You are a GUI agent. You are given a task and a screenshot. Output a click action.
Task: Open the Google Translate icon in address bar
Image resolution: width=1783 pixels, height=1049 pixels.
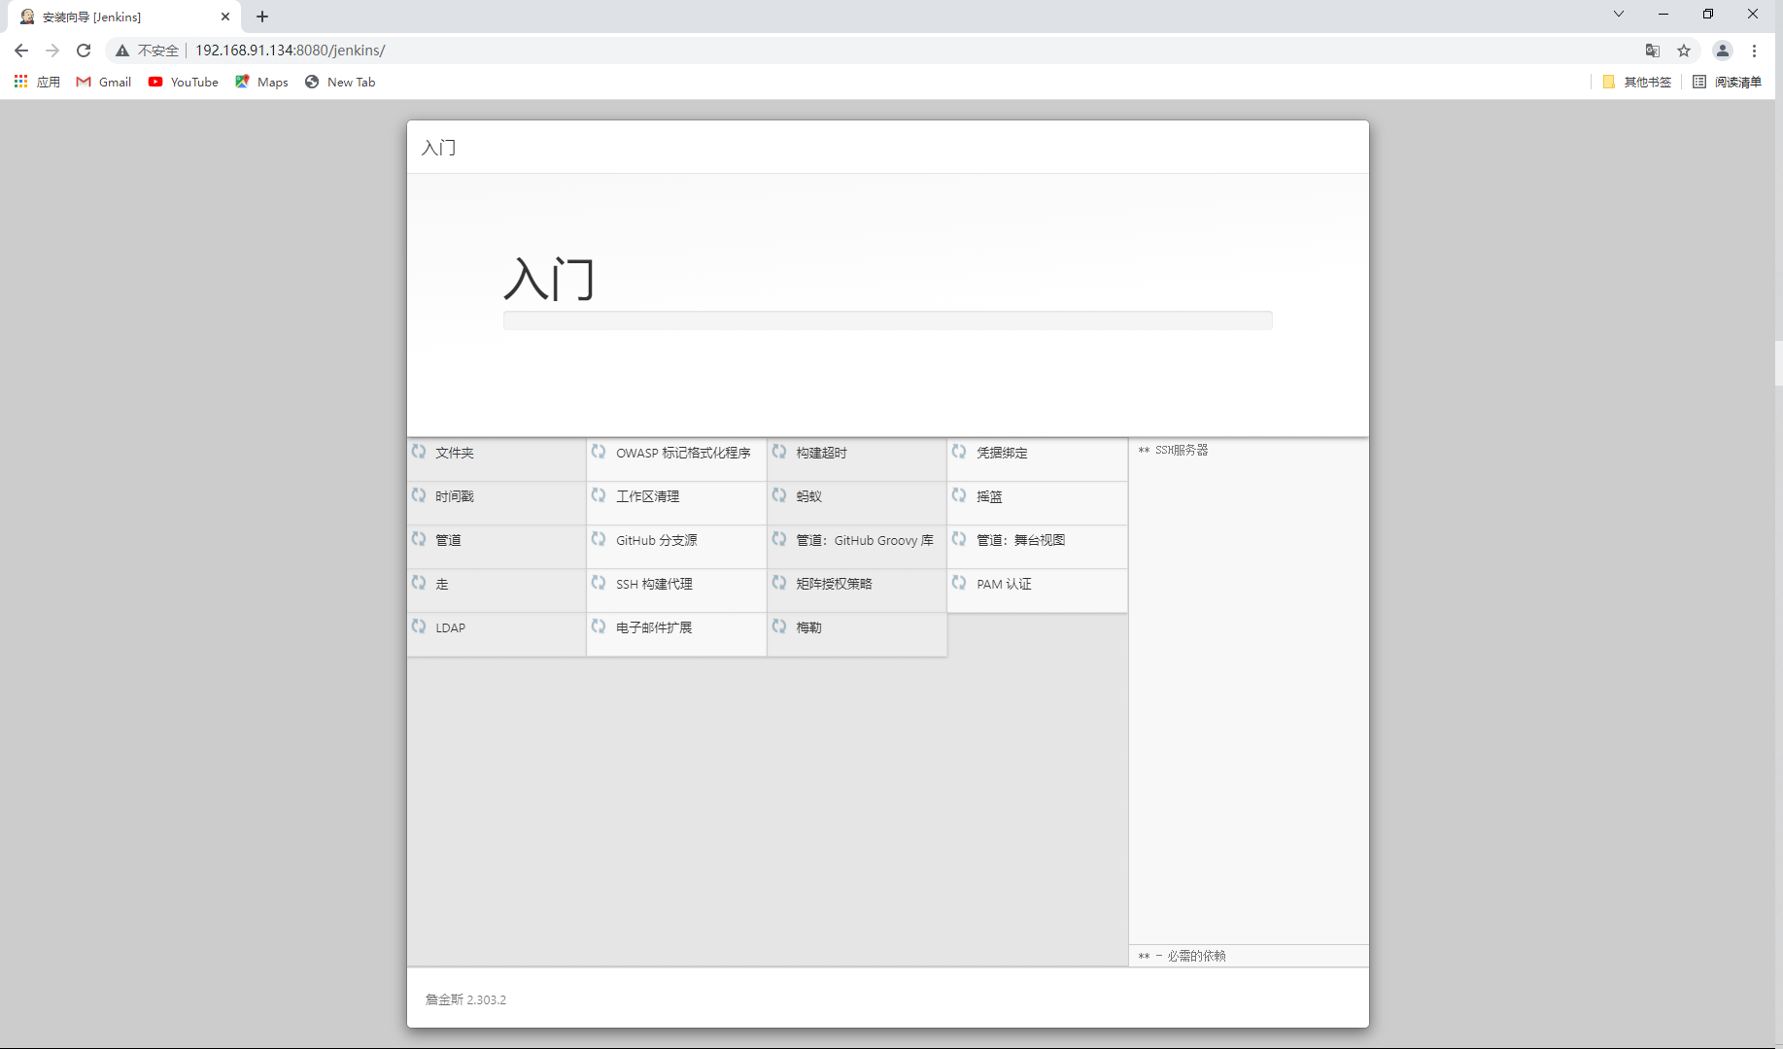[1652, 51]
